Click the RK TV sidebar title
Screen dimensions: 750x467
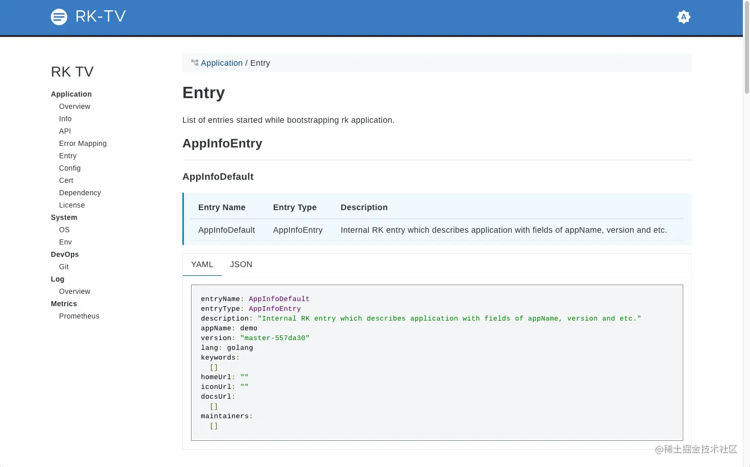click(72, 72)
